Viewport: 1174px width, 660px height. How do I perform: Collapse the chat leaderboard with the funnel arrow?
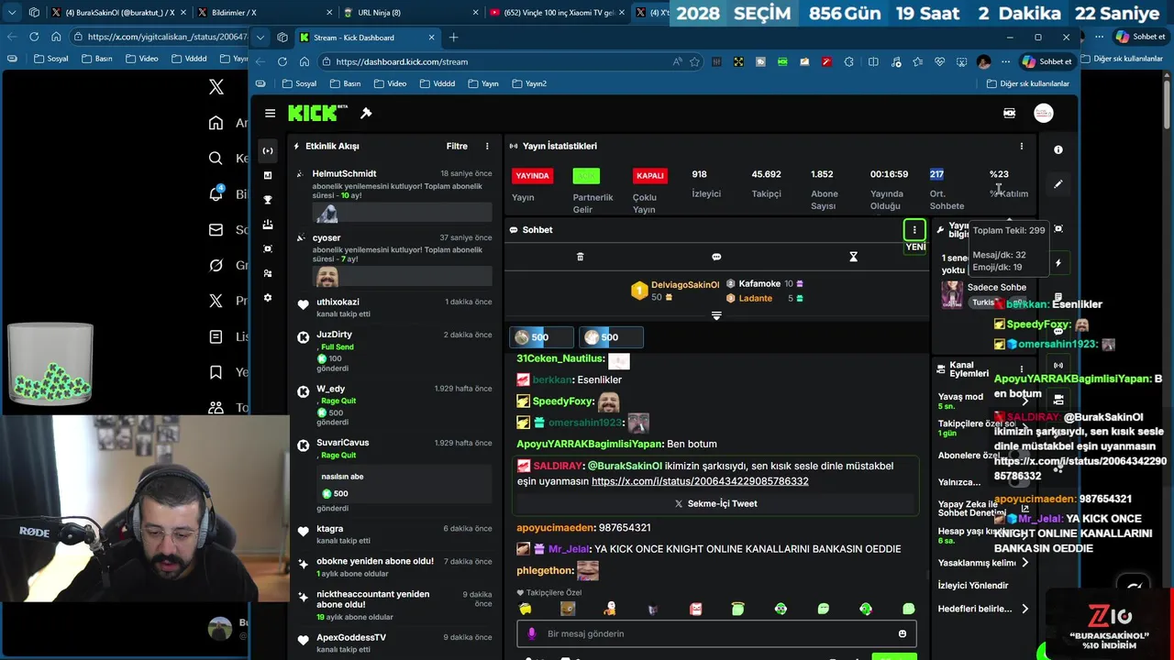click(x=716, y=315)
